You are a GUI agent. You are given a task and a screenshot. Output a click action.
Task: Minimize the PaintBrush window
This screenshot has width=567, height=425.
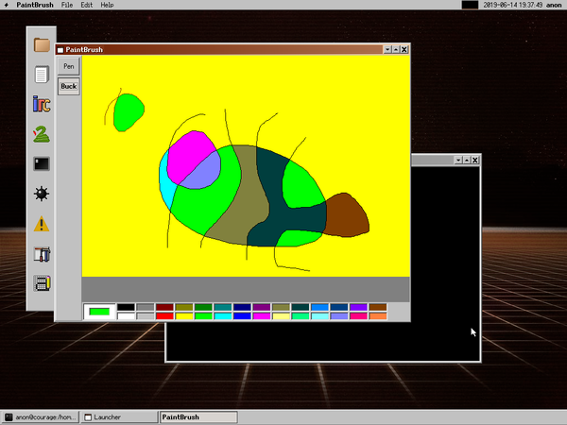(x=387, y=49)
